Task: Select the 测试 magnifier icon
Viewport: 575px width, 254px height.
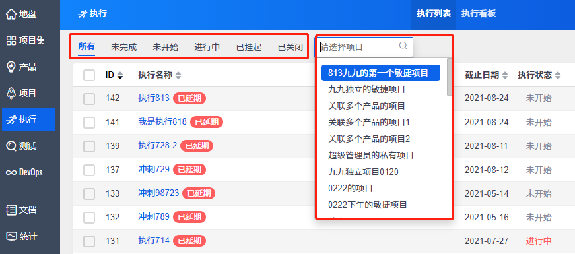Action: (x=11, y=146)
